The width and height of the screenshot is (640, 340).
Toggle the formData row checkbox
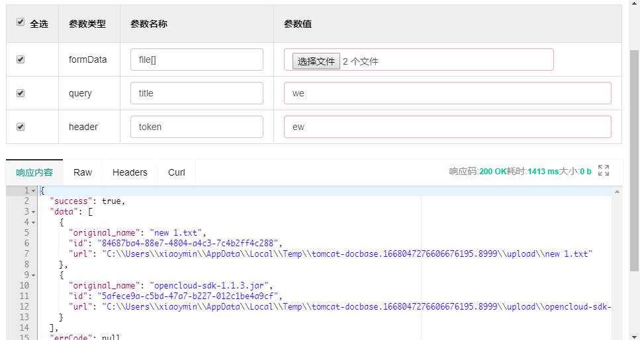21,59
